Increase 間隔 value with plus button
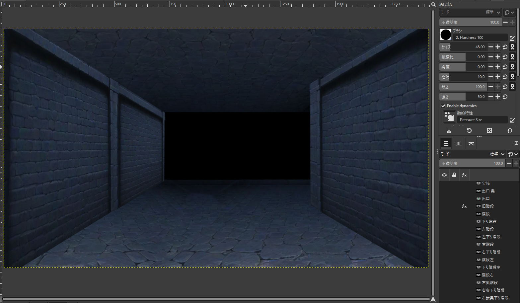 point(498,77)
